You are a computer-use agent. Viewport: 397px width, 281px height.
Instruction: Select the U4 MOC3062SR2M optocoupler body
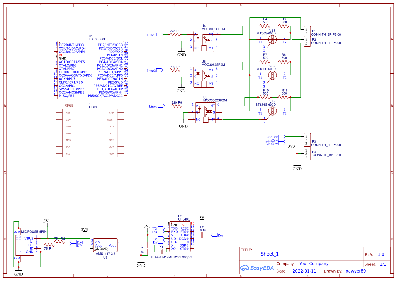[x=203, y=41]
